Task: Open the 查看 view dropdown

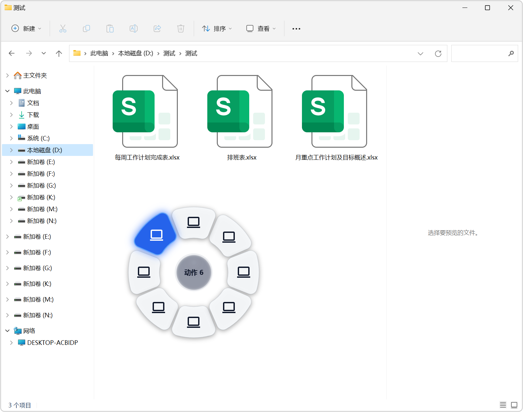Action: tap(261, 28)
